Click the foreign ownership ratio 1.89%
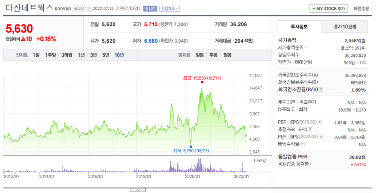This screenshot has width=376, height=193. pyautogui.click(x=359, y=90)
